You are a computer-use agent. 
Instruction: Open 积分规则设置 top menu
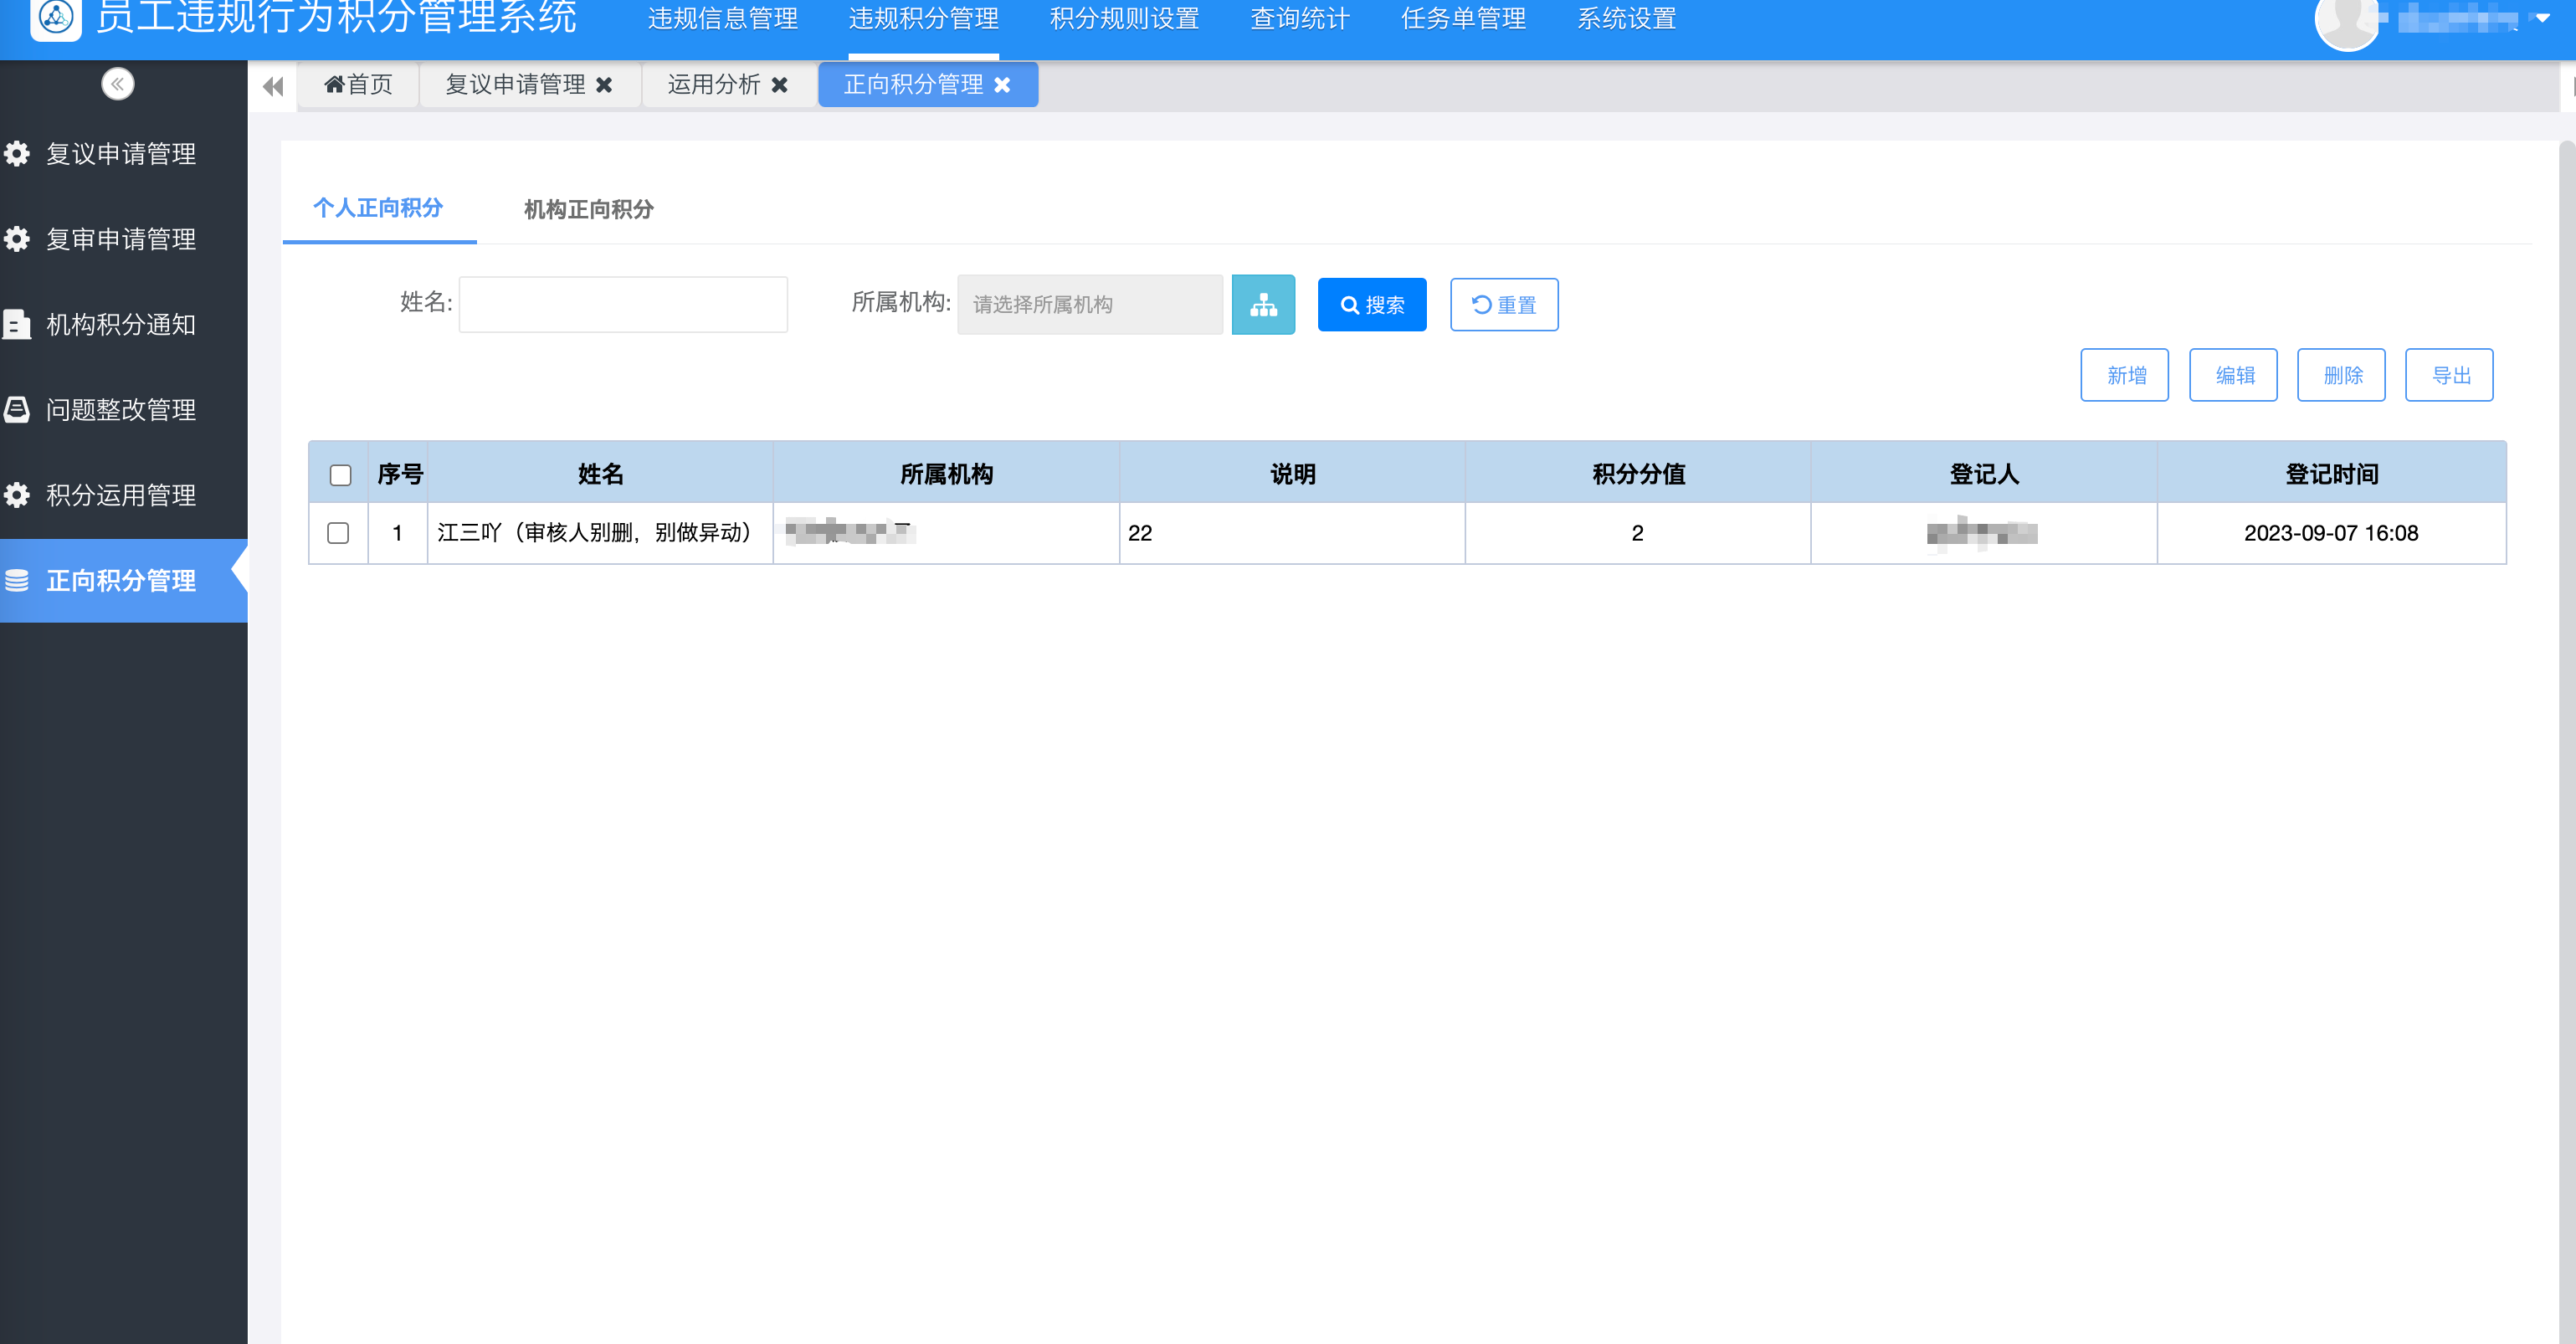tap(1125, 19)
